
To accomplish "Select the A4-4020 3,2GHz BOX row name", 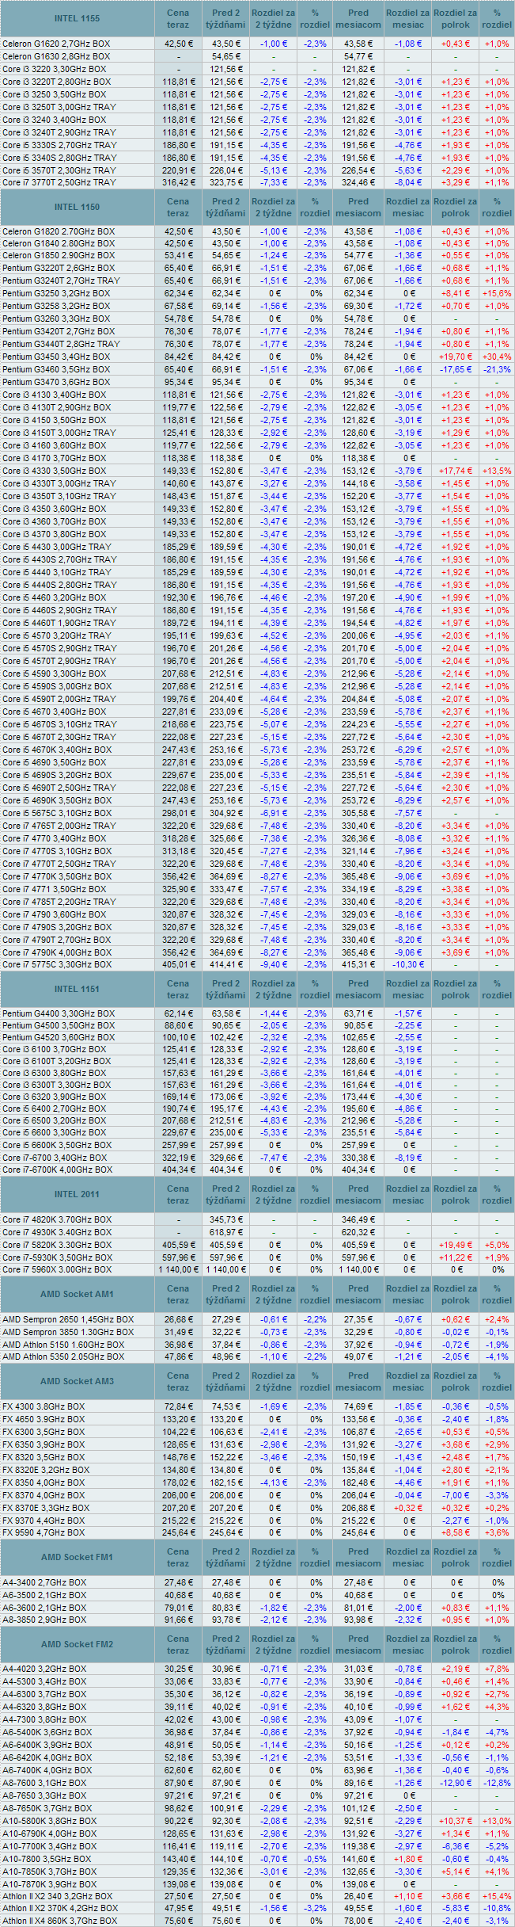I will point(44,1669).
